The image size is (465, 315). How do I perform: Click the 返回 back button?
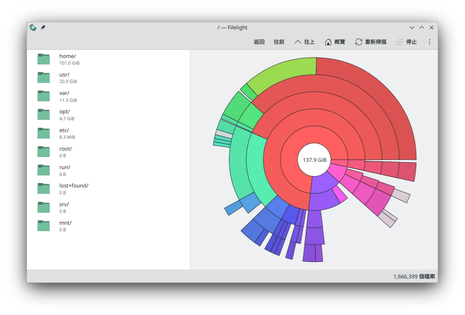pos(259,42)
